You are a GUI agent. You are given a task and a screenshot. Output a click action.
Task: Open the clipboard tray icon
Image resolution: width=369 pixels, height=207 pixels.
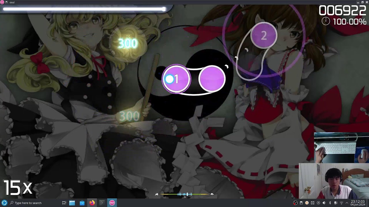point(301,203)
